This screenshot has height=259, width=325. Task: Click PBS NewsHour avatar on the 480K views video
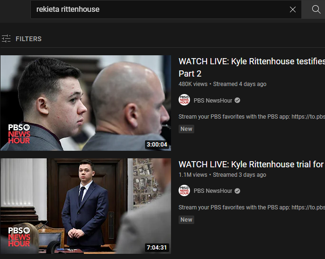coord(184,100)
